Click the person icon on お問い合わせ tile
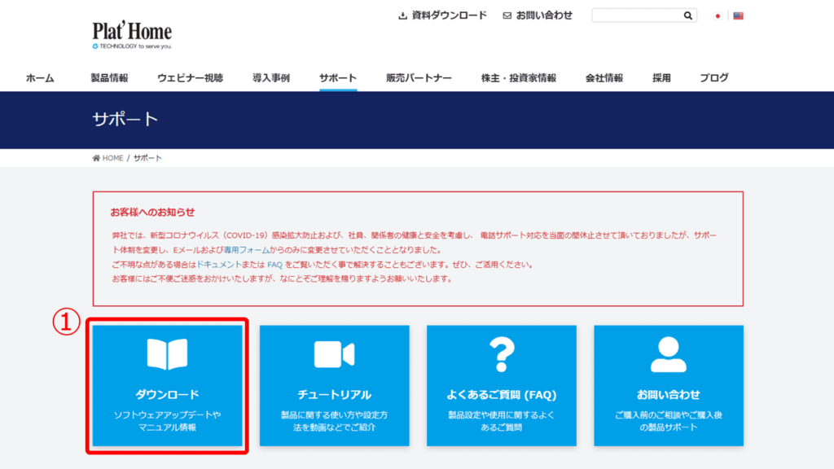 coord(668,354)
